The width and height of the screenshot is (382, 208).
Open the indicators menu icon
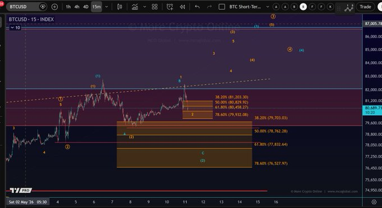[x=135, y=7]
